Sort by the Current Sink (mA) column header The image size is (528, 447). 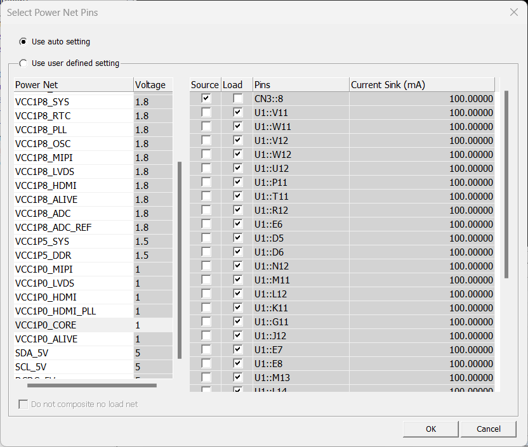(x=421, y=85)
